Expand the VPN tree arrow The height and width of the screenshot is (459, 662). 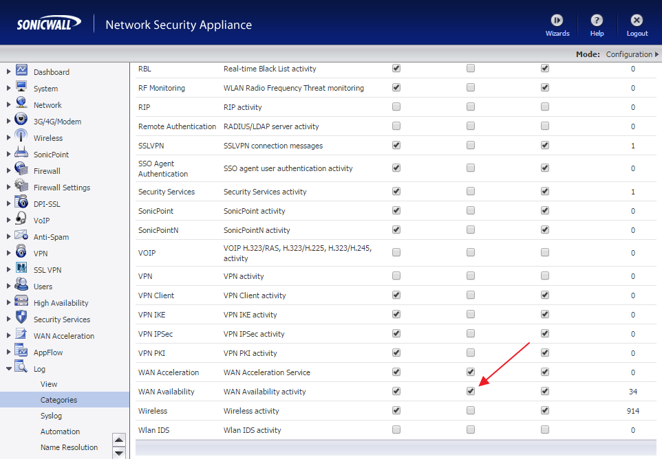click(8, 253)
